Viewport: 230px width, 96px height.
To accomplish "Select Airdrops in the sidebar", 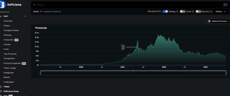I will pos(7,35).
